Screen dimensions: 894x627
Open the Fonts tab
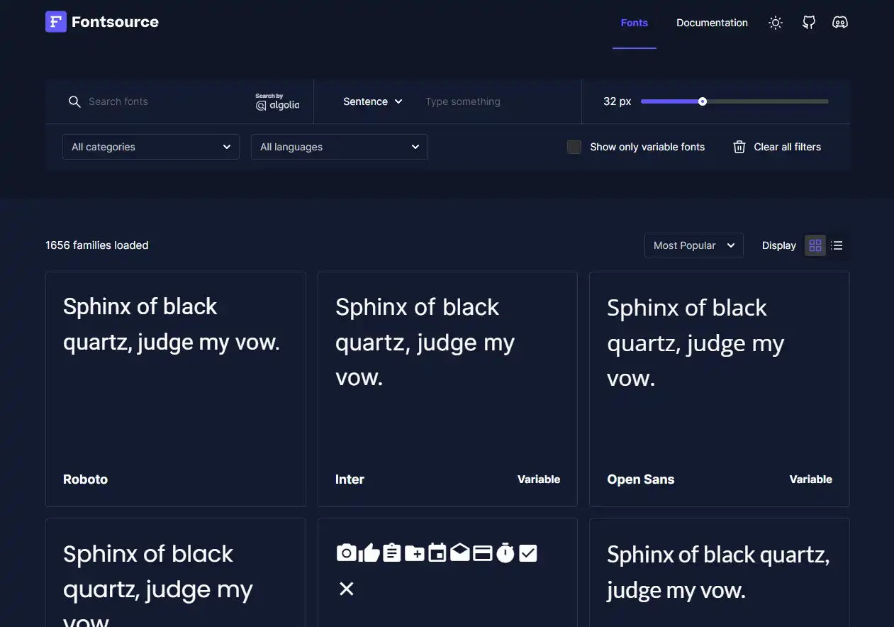[x=635, y=23]
